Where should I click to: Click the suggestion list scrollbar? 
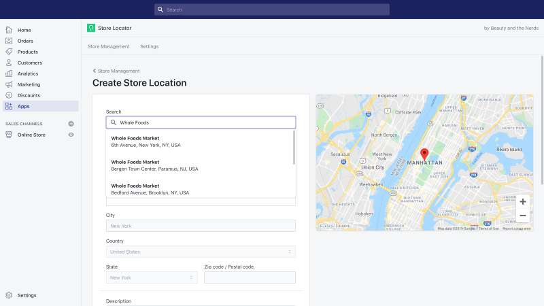coord(294,148)
